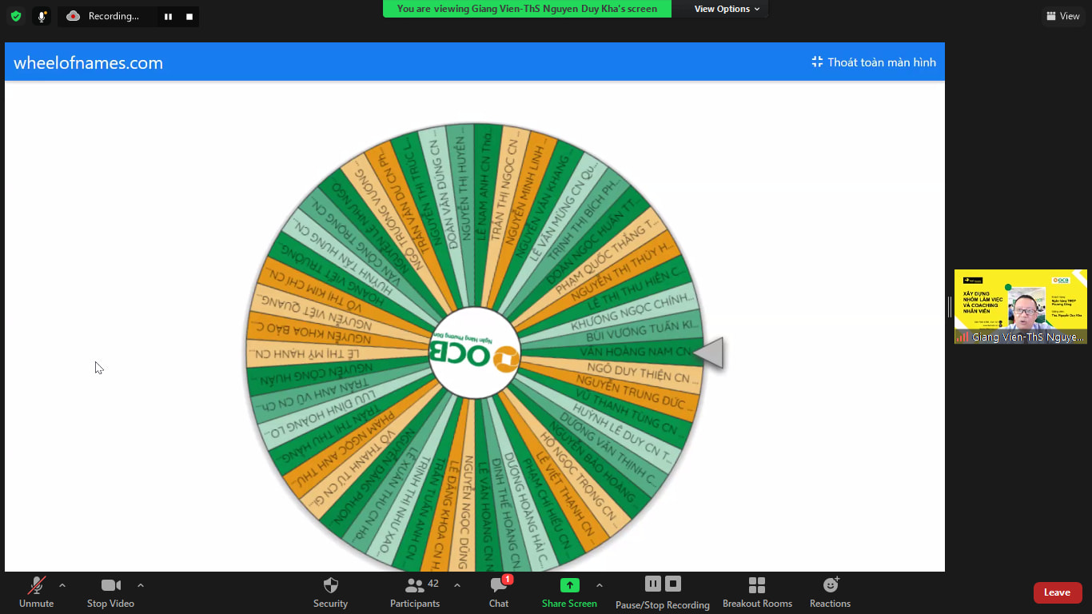This screenshot has height=614, width=1092.
Task: Open the Reactions menu
Action: pos(830,592)
